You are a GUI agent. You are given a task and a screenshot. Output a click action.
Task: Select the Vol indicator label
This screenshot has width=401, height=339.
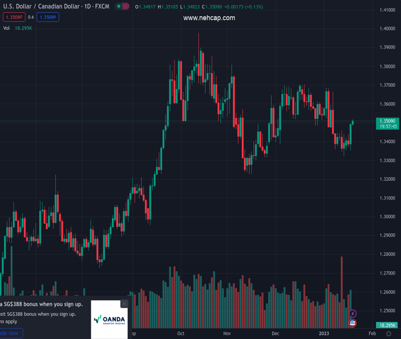[7, 28]
